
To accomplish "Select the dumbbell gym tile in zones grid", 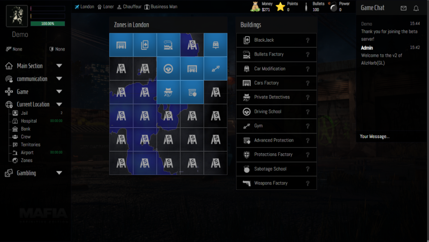I will click(215, 68).
